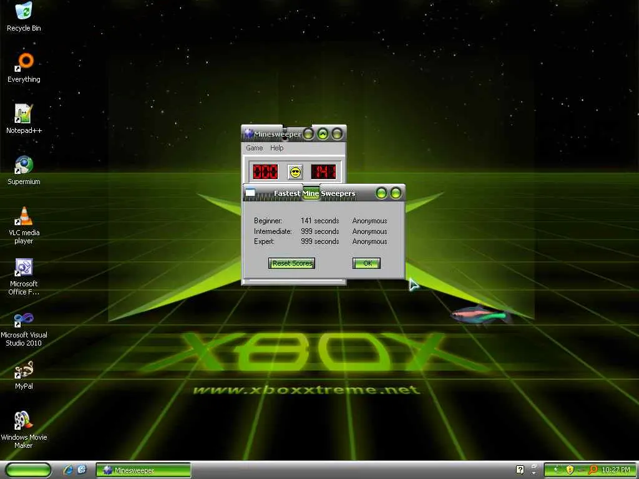Click the Intermediate 999 seconds score
The width and height of the screenshot is (639, 479).
point(320,231)
